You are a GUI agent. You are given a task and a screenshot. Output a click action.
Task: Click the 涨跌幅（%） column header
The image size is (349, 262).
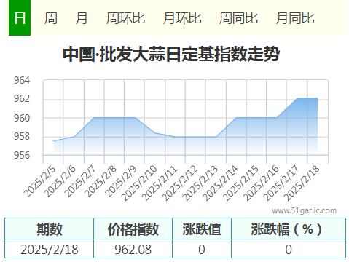click(289, 229)
